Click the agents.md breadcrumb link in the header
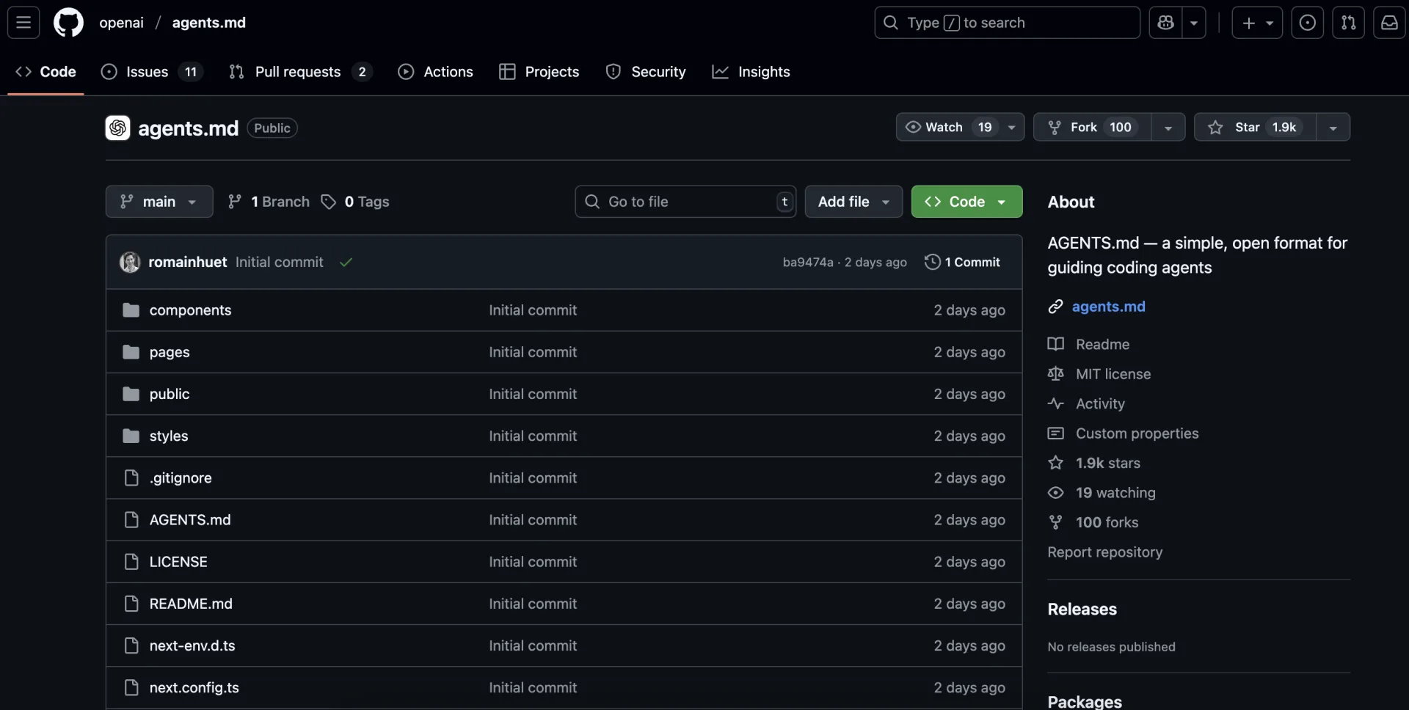Screen dimensions: 1409x710 (x=209, y=23)
